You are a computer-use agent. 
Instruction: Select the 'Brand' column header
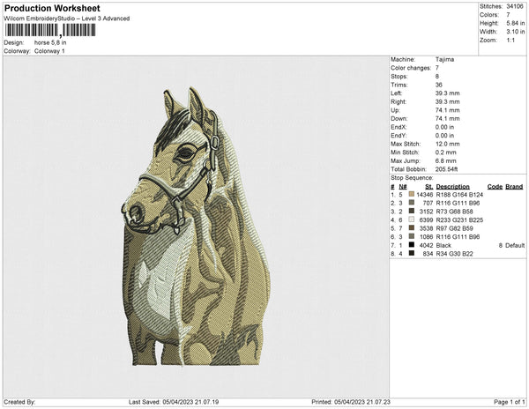[514, 187]
